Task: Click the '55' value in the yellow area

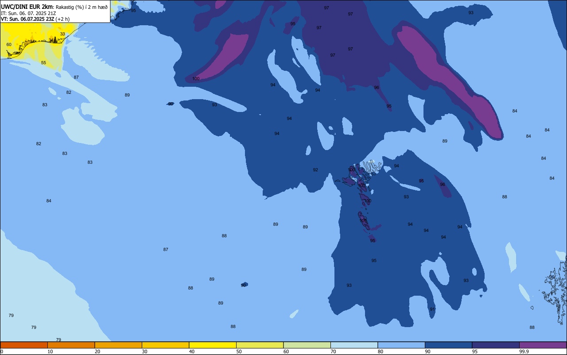Action: click(x=43, y=63)
